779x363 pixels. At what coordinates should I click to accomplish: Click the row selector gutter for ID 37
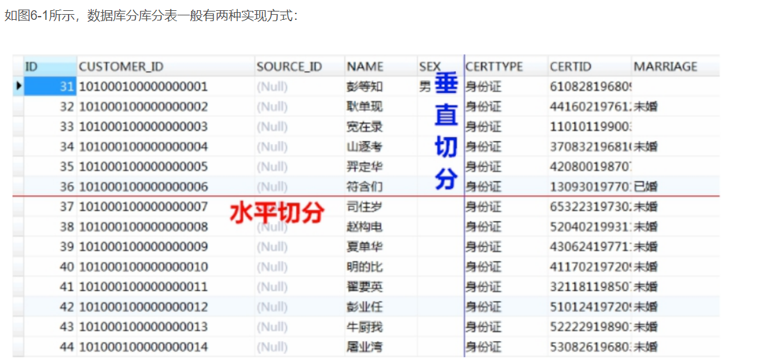coord(18,207)
